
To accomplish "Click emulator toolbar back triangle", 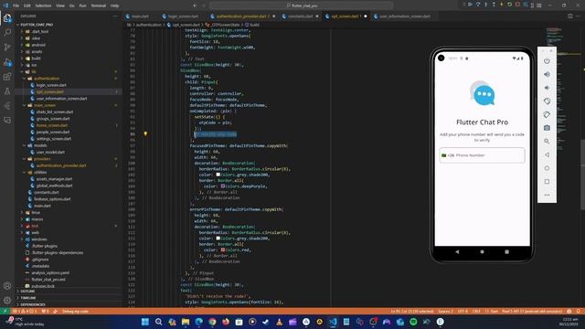I will 547,154.
